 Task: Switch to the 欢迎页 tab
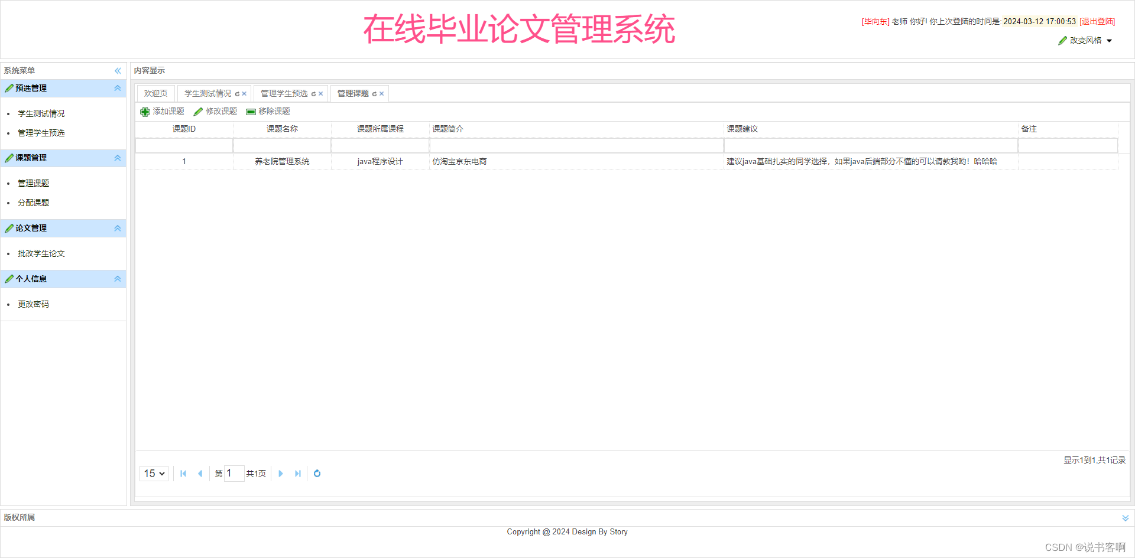tap(156, 93)
